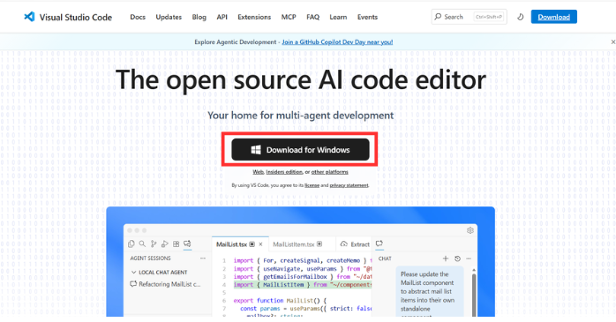Open the Insiders edition link
Screen dimensions: 616x322
coord(284,172)
